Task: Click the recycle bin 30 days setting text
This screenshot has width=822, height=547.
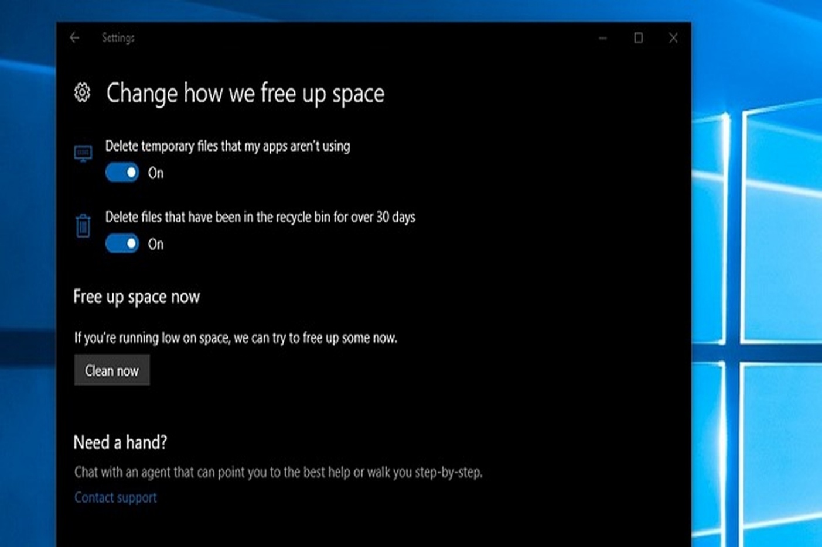Action: [260, 217]
